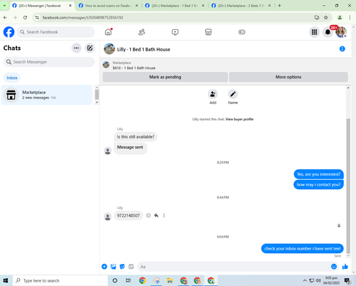Click the address bar URL
This screenshot has width=356, height=286.
83,17
